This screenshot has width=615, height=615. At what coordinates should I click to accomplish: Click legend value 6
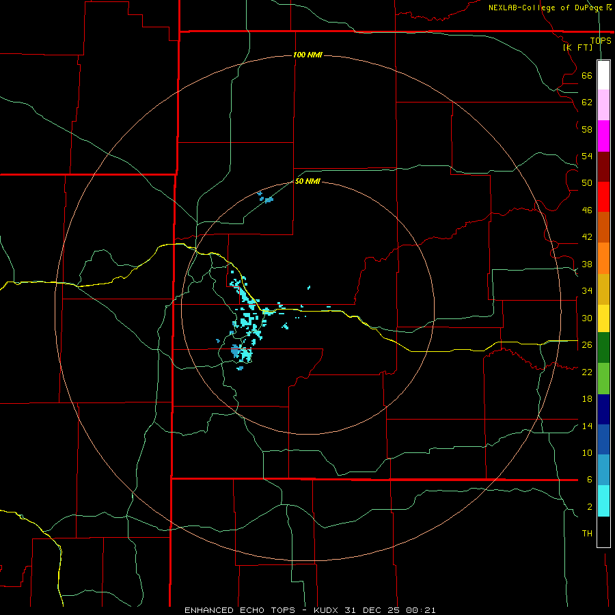tap(590, 480)
